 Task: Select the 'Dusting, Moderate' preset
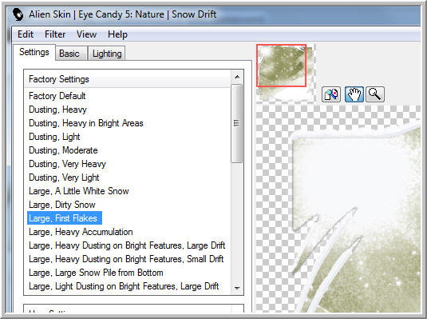pos(63,150)
